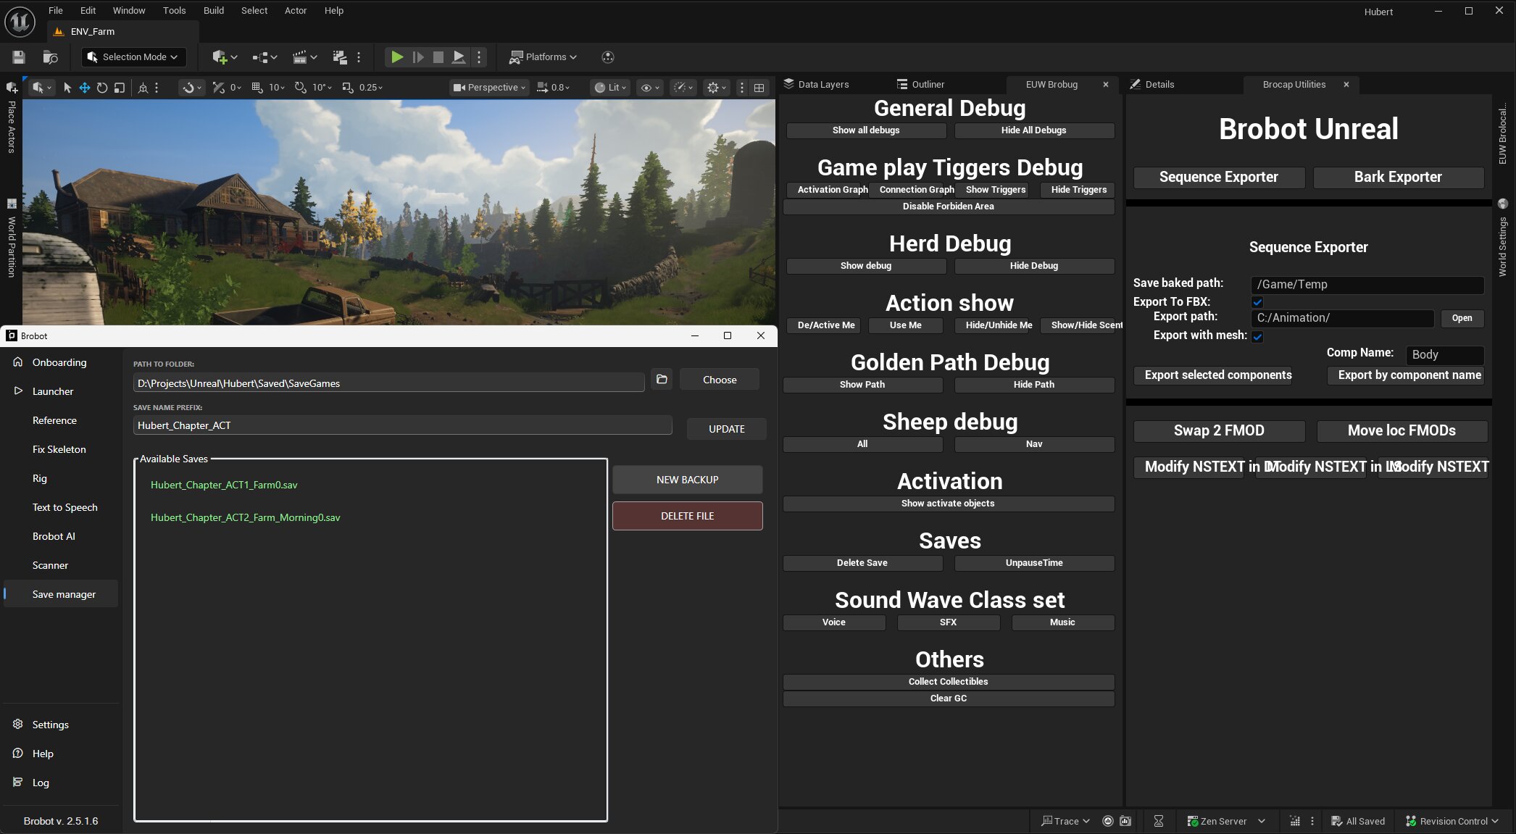Open the Revision Control menu
Image resolution: width=1516 pixels, height=834 pixels.
tap(1452, 821)
